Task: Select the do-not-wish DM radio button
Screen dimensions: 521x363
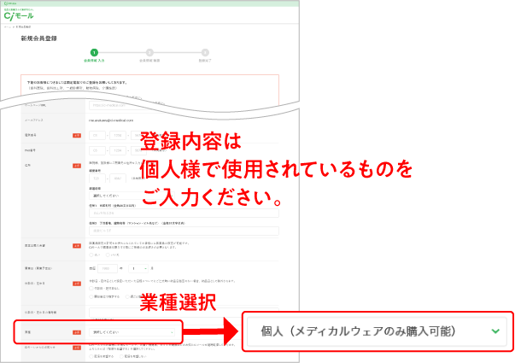Action: click(x=121, y=356)
